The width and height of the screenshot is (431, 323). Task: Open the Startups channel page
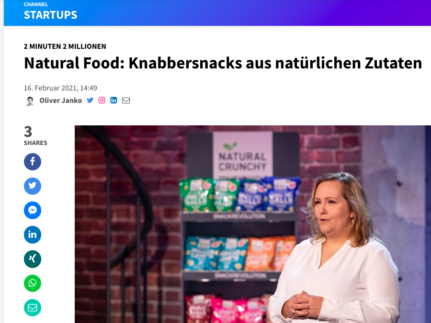point(51,15)
